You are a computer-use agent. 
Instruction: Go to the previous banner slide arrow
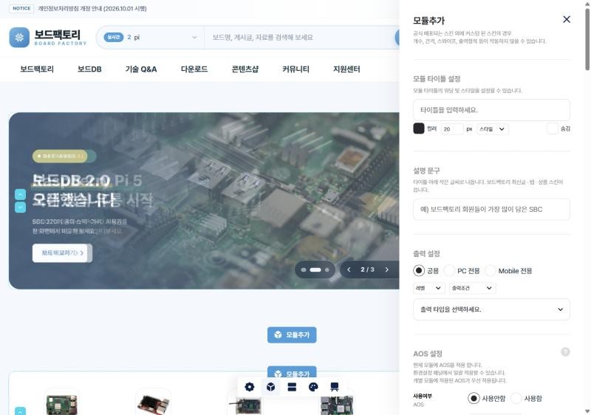tap(349, 270)
